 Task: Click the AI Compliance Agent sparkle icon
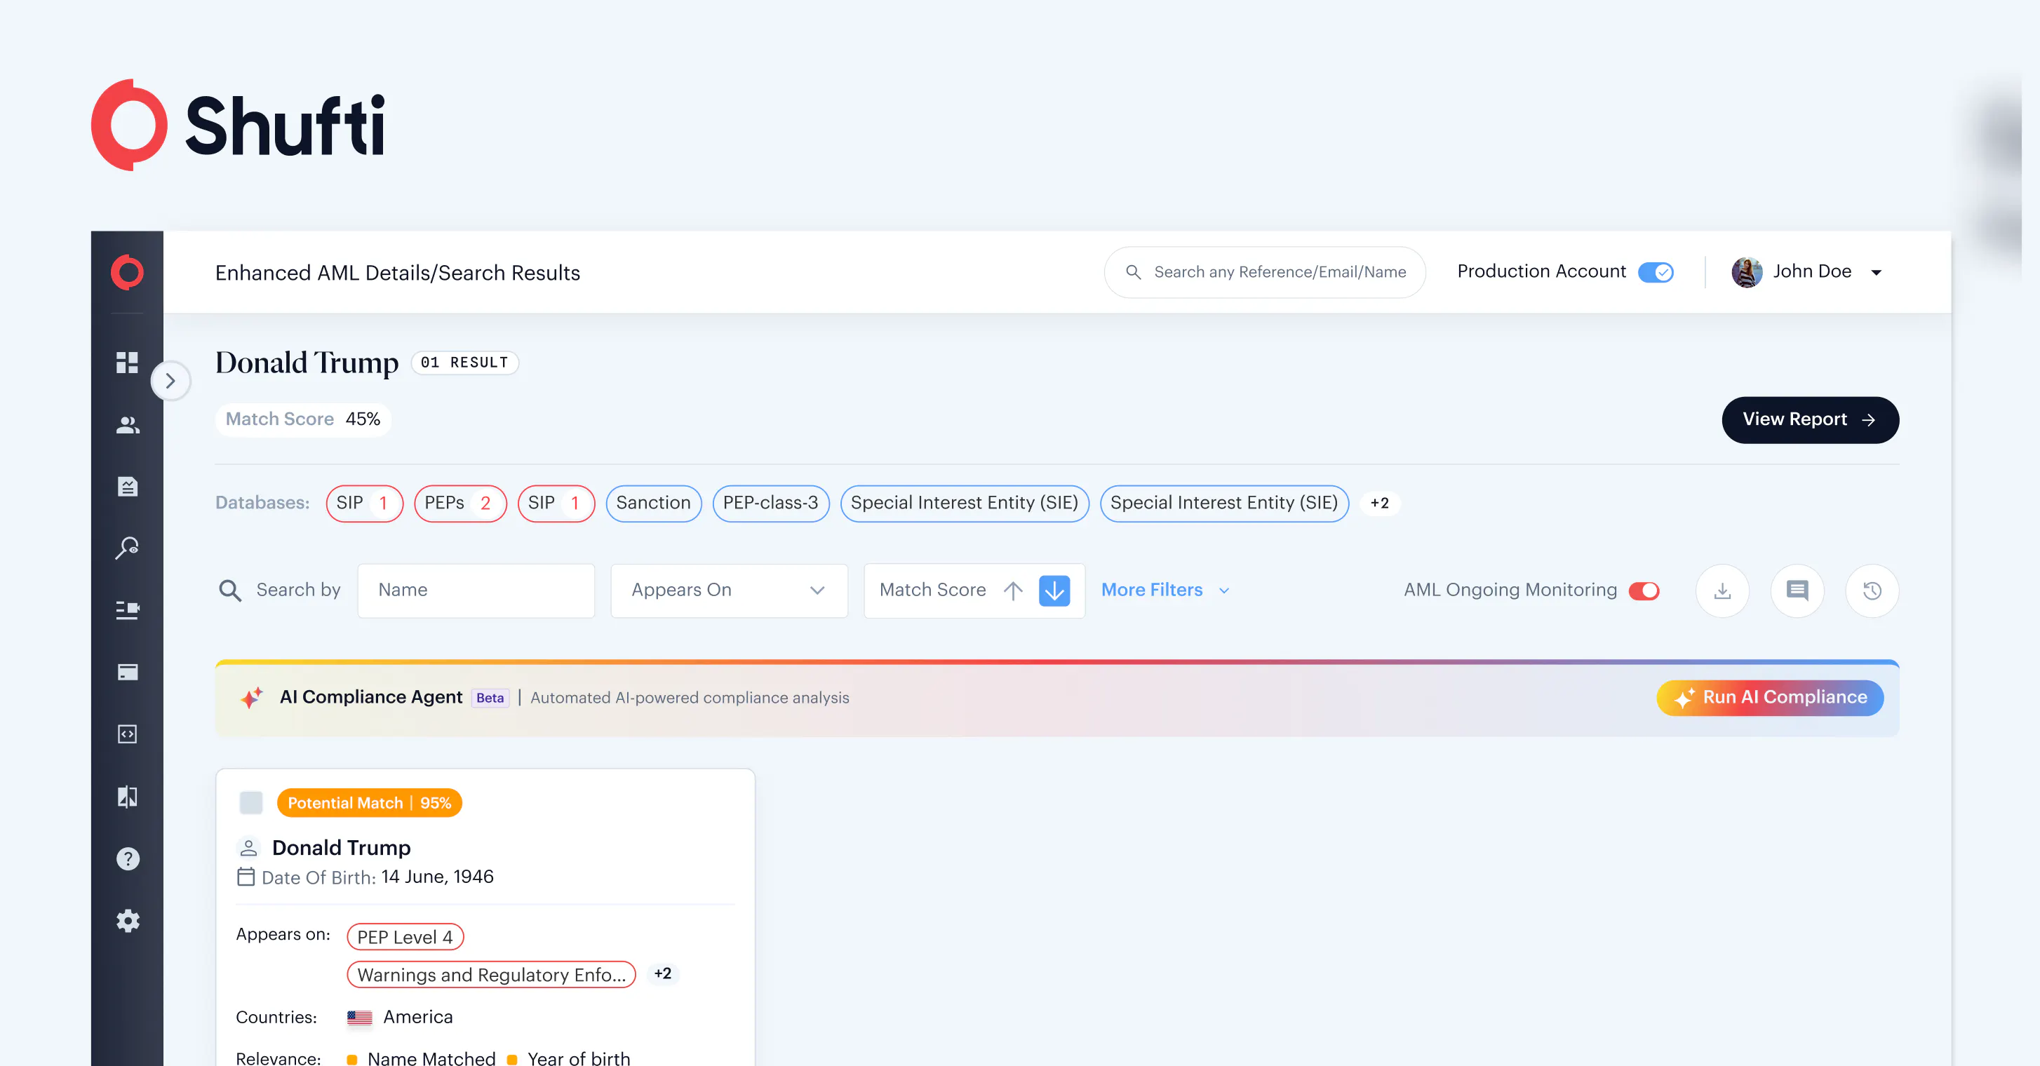pos(252,698)
